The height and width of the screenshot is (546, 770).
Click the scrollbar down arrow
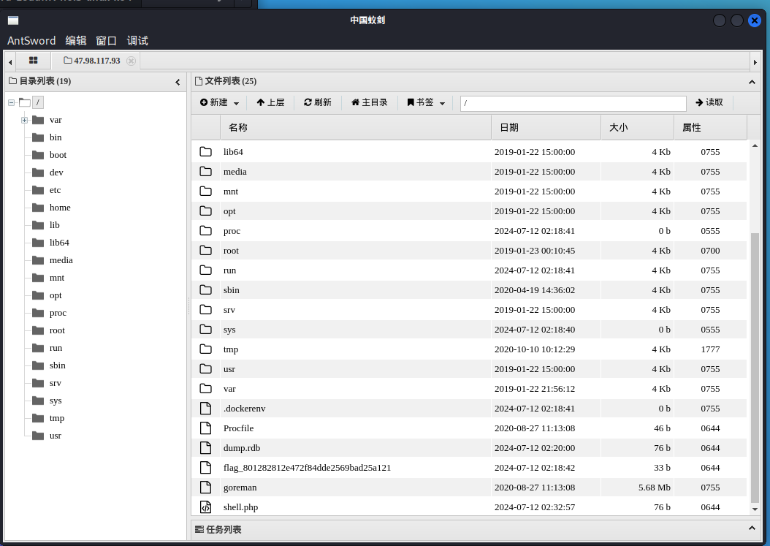[x=755, y=509]
